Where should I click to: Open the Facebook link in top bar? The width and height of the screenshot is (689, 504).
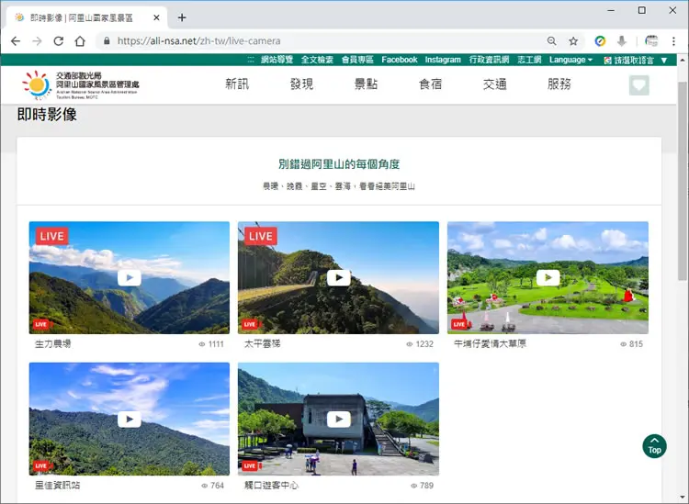click(399, 60)
